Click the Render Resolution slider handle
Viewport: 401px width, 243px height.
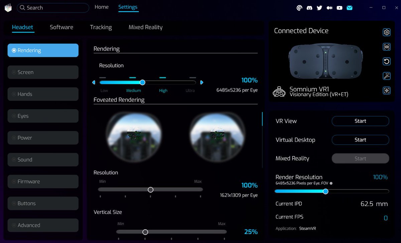325,191
